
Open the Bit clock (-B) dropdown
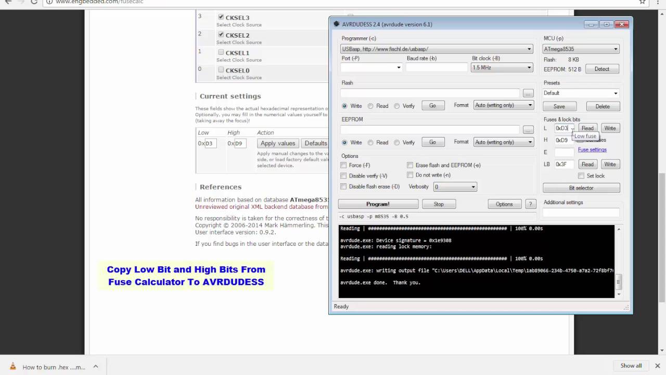[502, 67]
